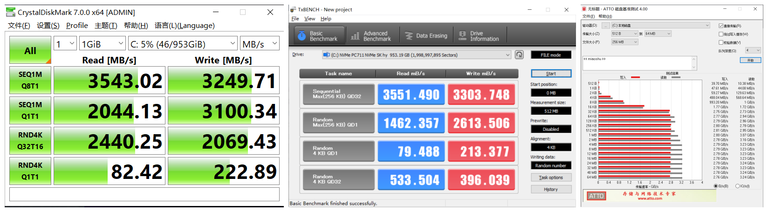Click the ATTO title bar app icon

[x=584, y=9]
